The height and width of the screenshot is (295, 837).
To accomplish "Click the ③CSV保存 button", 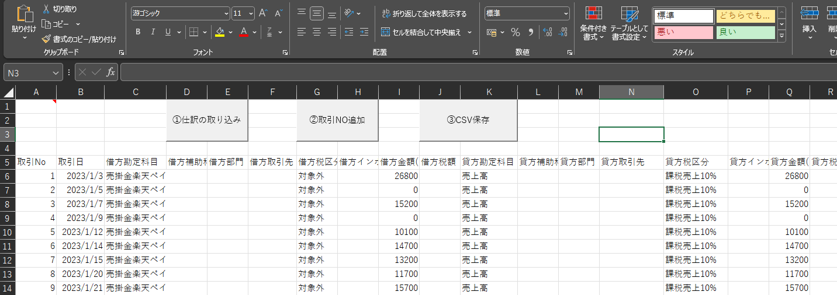I will coord(468,120).
